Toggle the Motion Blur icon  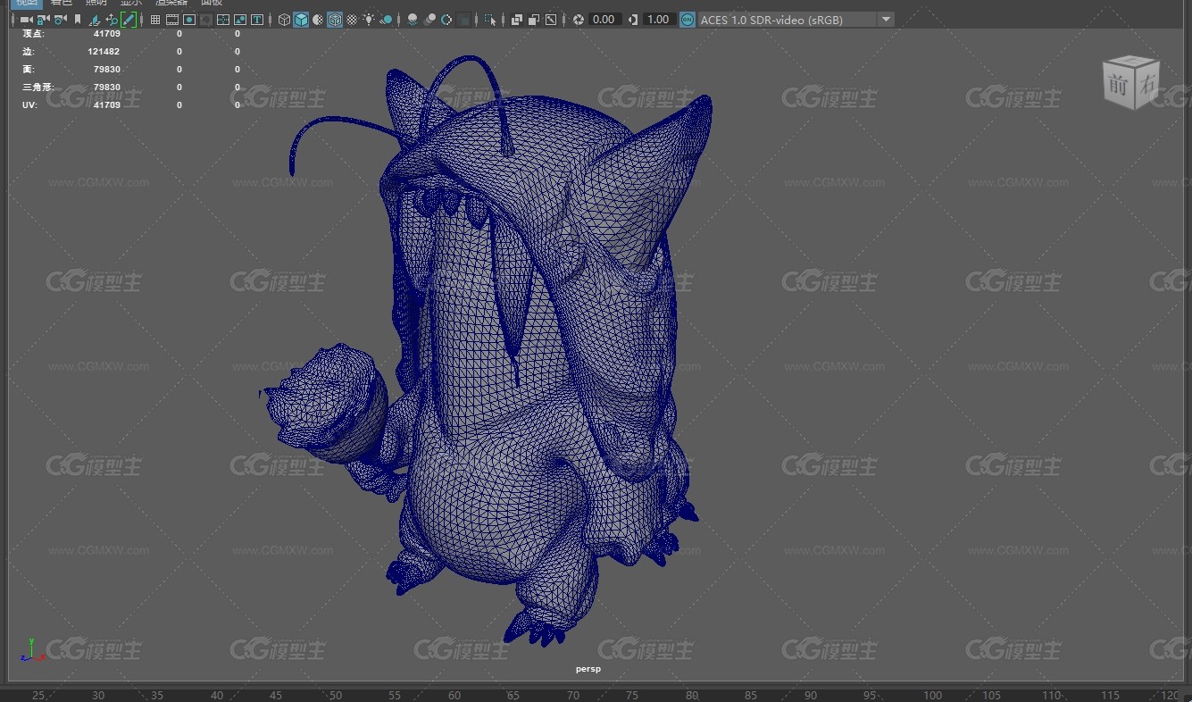(429, 19)
